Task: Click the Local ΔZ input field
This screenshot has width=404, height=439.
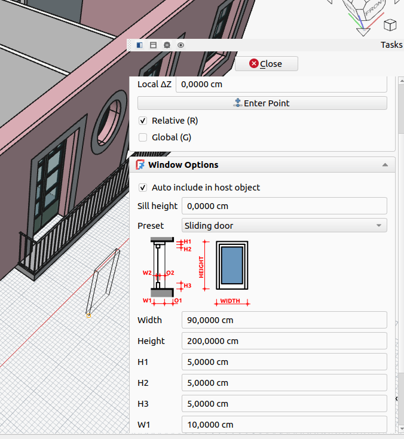Action: 281,84
